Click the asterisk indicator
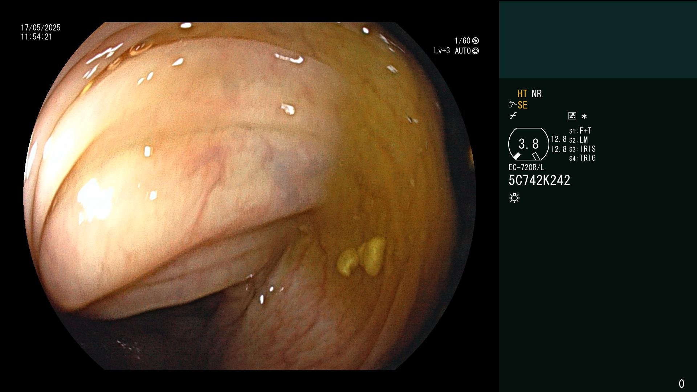Image resolution: width=697 pixels, height=392 pixels. click(584, 117)
